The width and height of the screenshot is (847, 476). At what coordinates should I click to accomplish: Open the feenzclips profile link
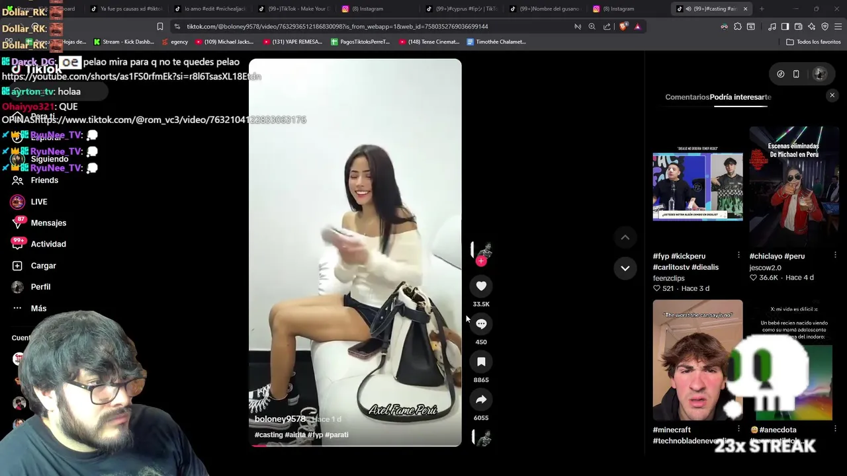pyautogui.click(x=668, y=278)
